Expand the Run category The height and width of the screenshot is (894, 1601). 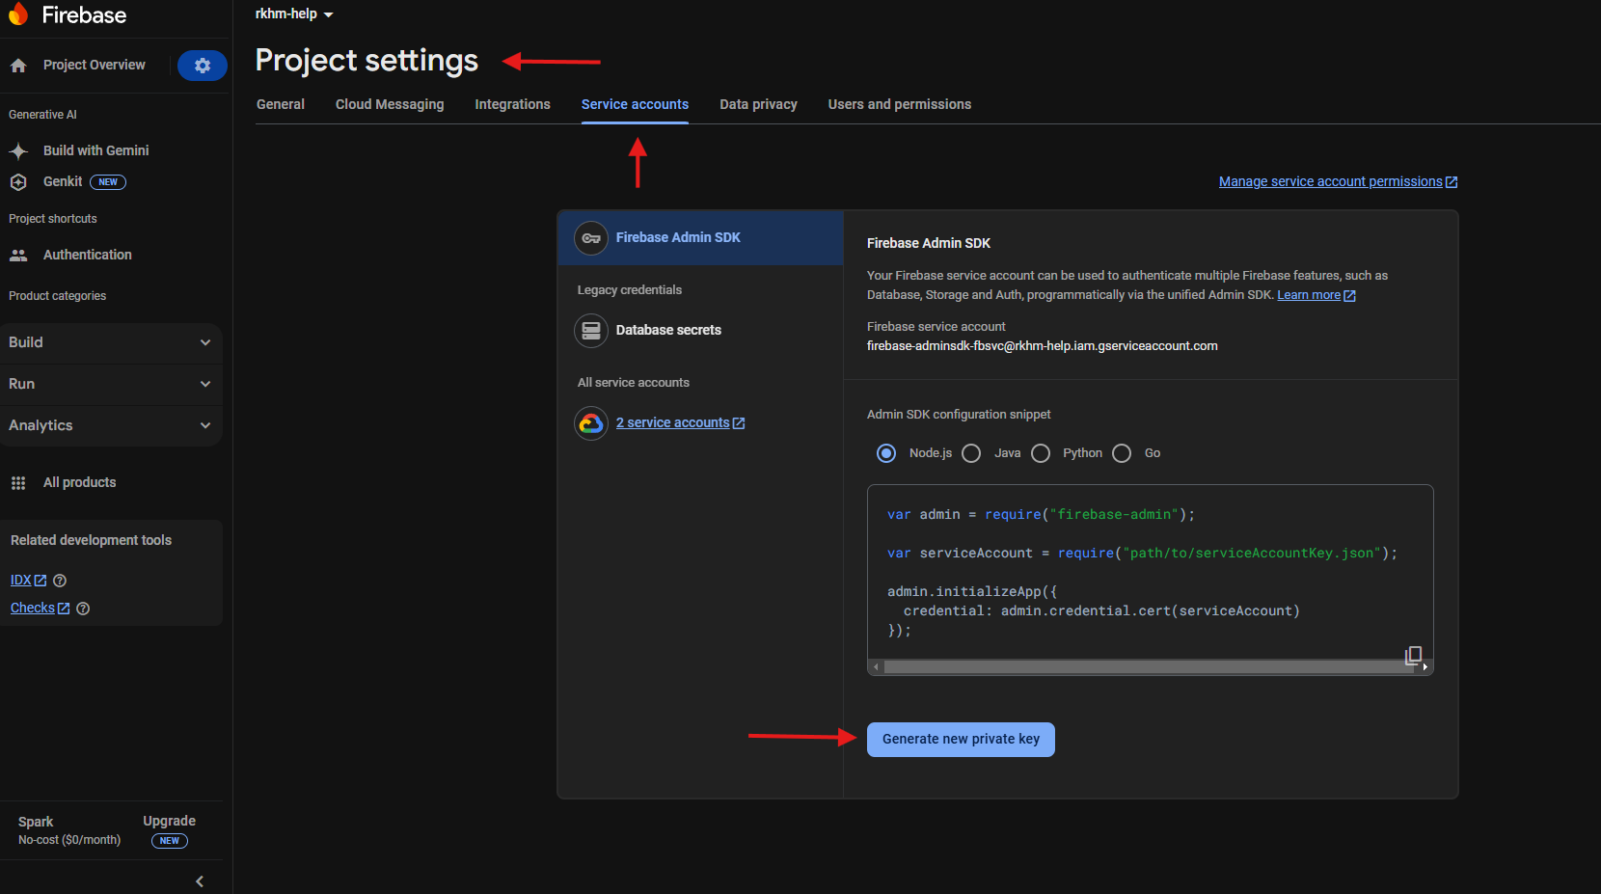(x=111, y=385)
